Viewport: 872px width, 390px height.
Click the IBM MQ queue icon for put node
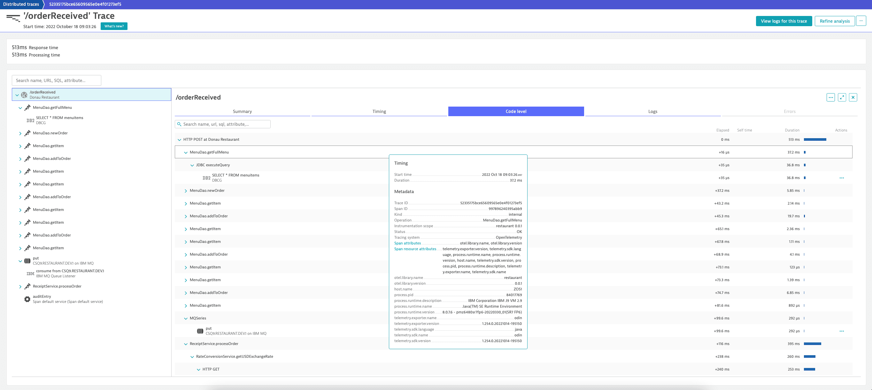pyautogui.click(x=27, y=261)
